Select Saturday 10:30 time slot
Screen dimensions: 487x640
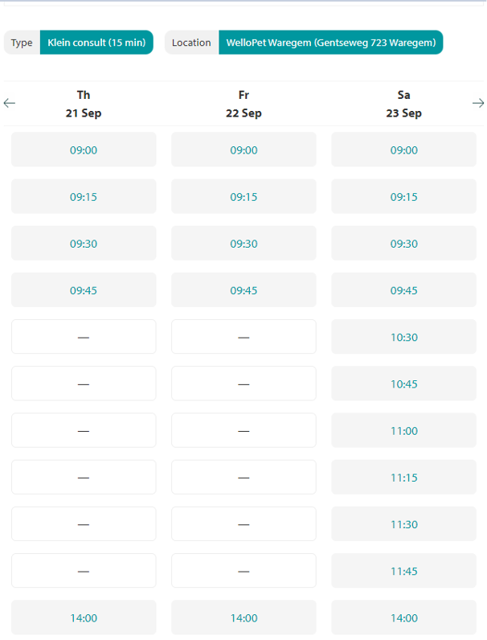point(403,337)
